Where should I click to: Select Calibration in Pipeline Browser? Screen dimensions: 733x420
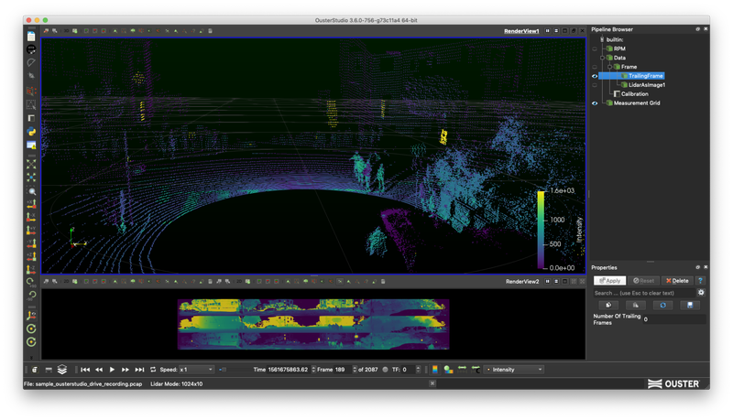[x=634, y=94]
